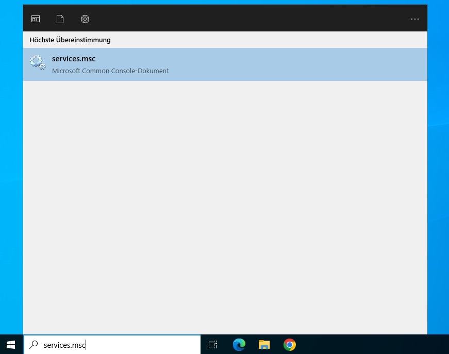Click the Microsoft Common Console-Dokument subtitle

point(110,71)
